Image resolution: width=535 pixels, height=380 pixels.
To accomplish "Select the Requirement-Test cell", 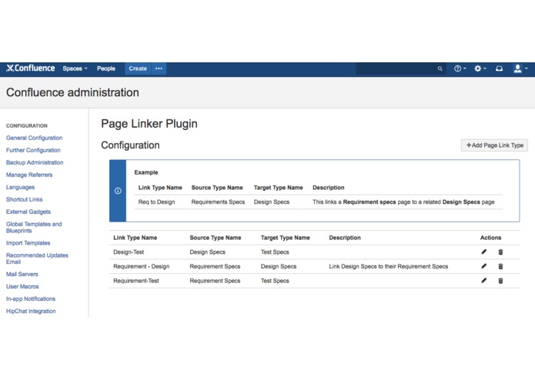I will (136, 281).
